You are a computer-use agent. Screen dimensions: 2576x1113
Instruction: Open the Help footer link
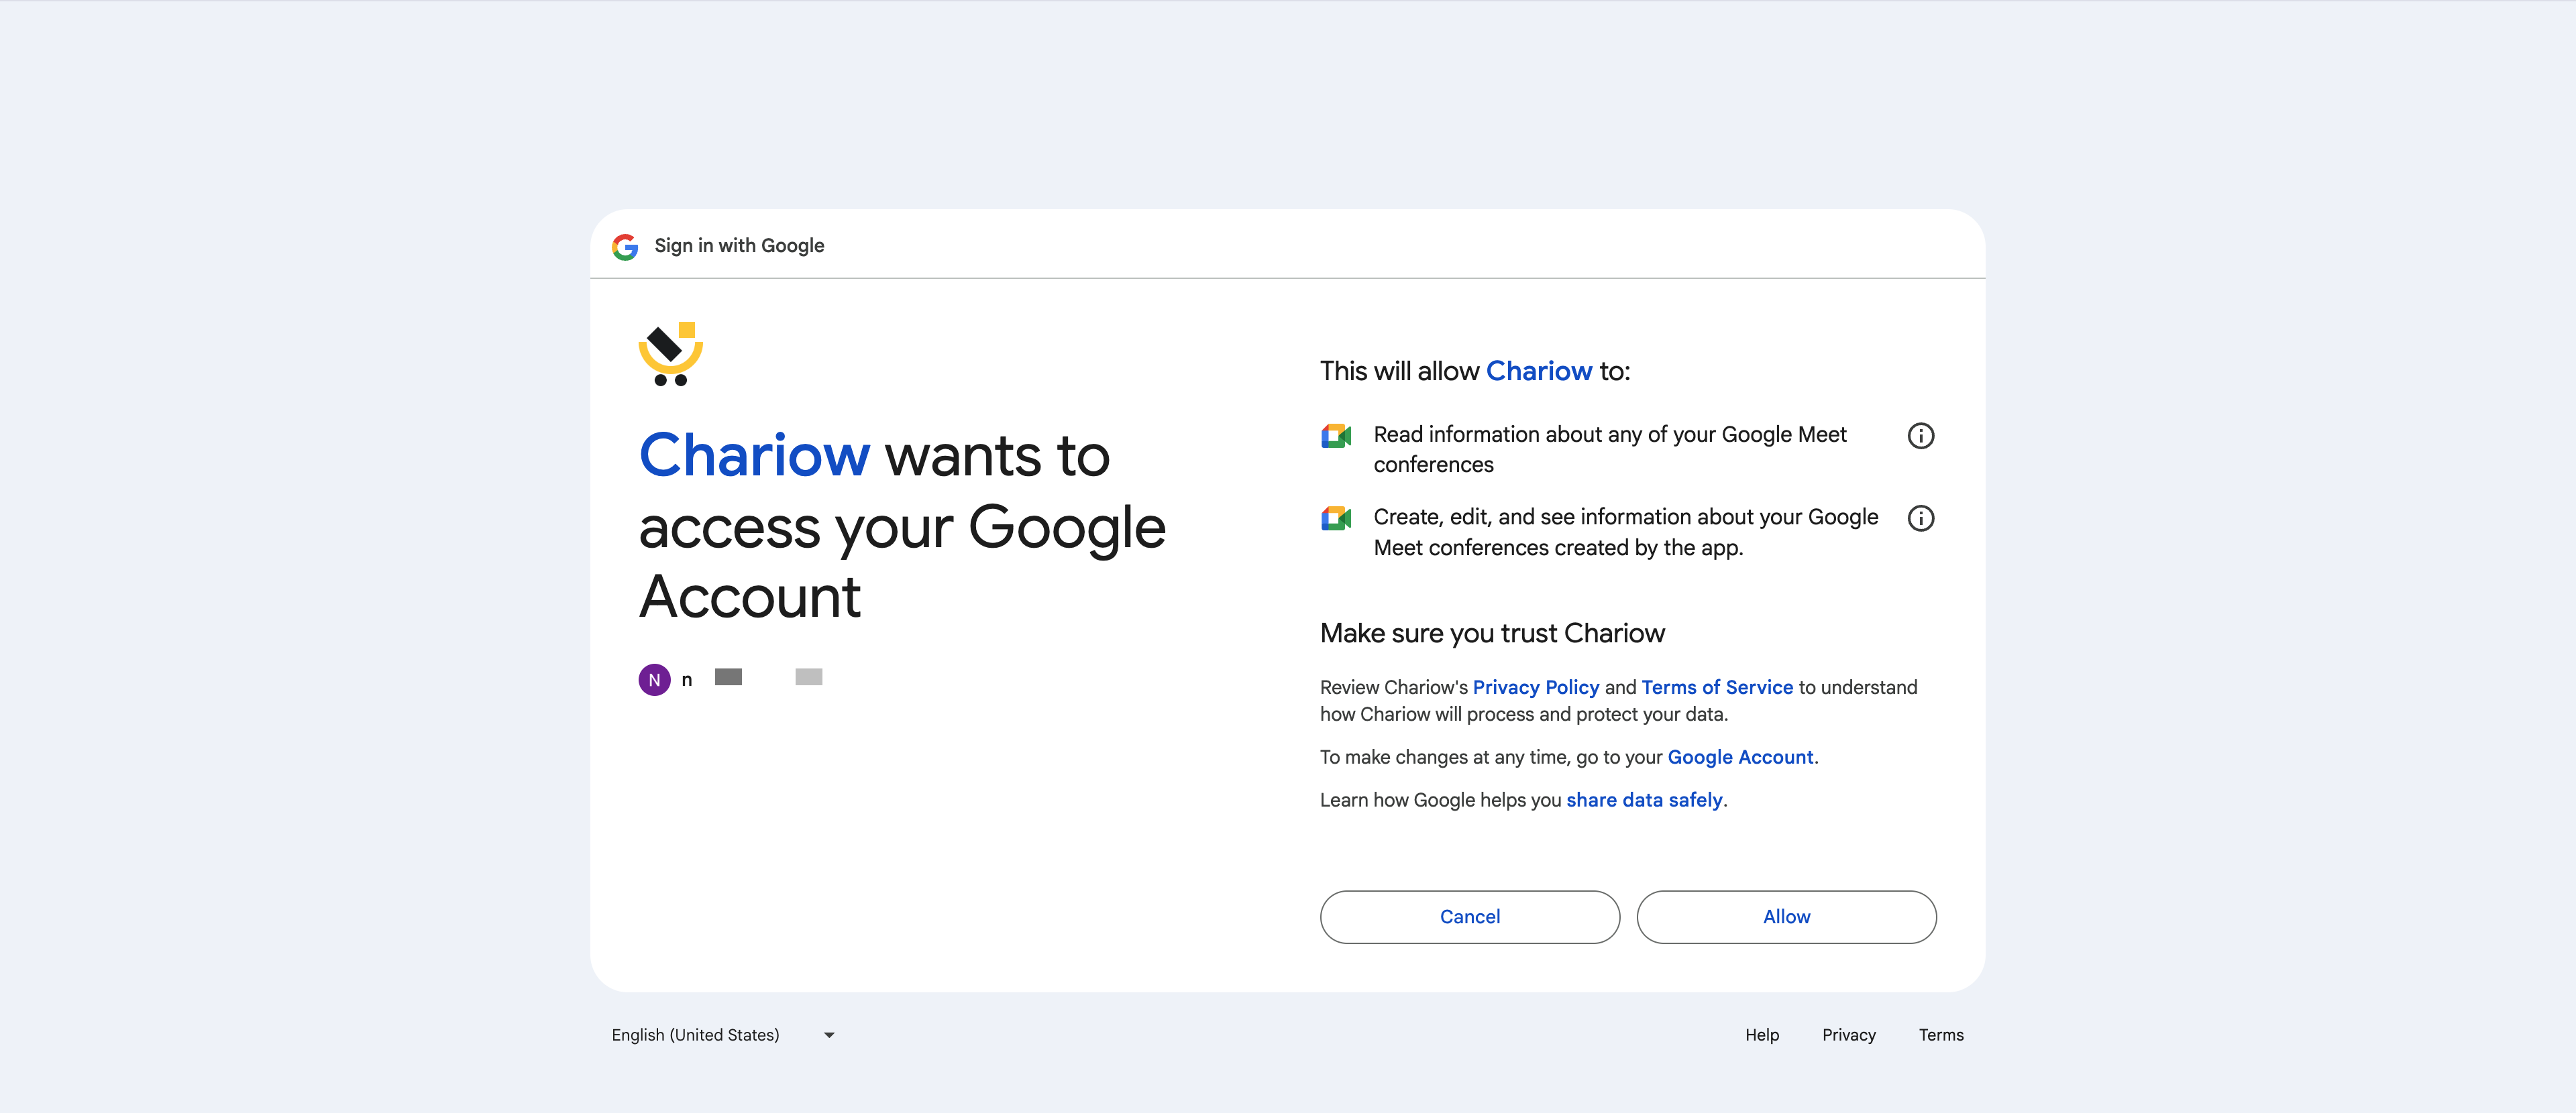(x=1761, y=1035)
